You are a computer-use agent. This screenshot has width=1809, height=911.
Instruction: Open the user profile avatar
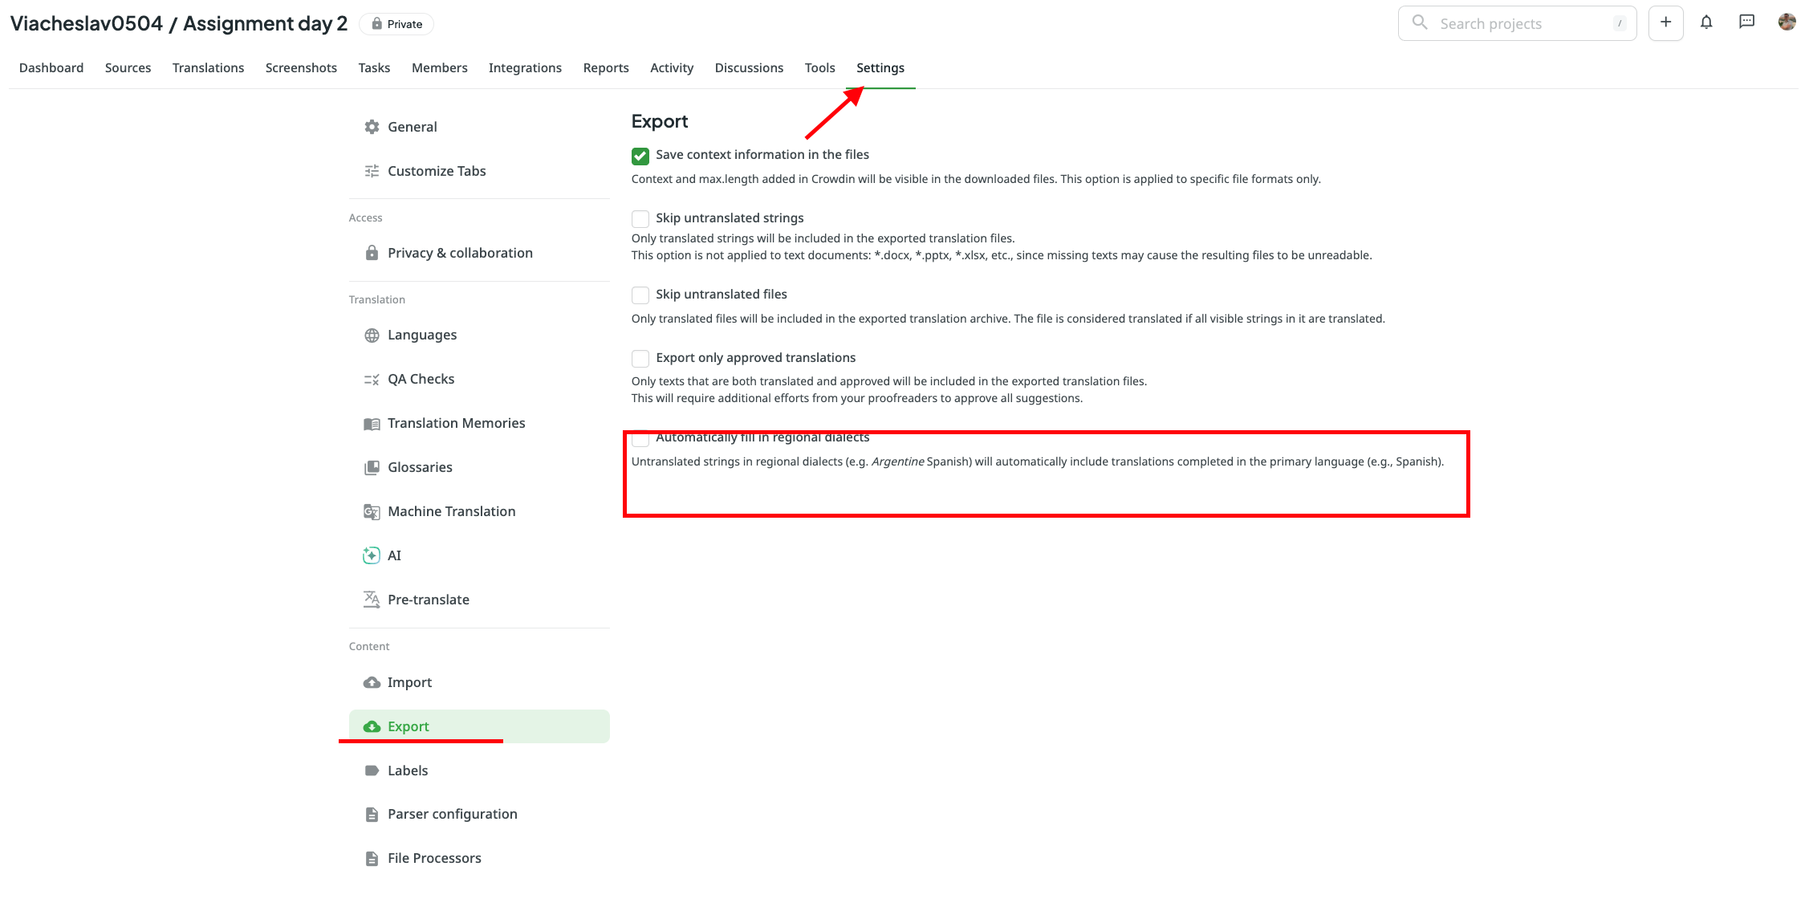click(1787, 22)
